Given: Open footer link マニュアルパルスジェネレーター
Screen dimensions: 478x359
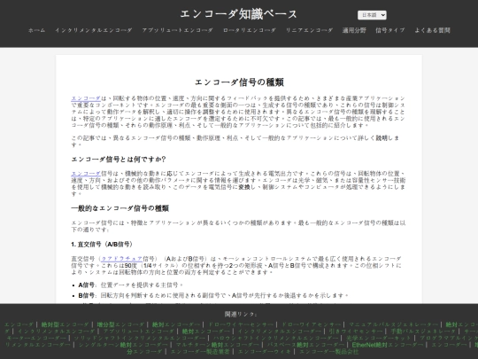Looking at the screenshot, I should pyautogui.click(x=395, y=324).
